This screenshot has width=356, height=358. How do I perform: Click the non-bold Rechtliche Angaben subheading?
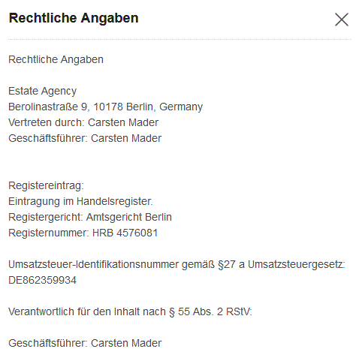[56, 59]
